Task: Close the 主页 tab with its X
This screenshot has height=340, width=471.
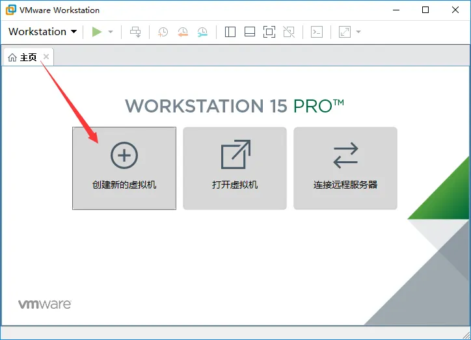Action: (46, 57)
